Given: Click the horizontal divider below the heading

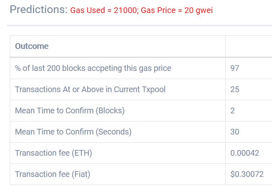Looking at the screenshot, I should (138, 26).
